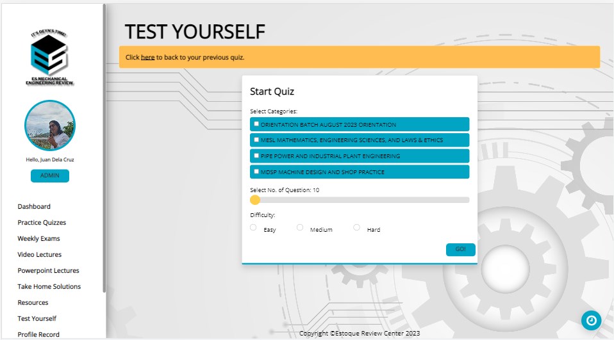Viewport: 614px width, 340px height.
Task: Open Video Lectures in sidebar
Action: (40, 255)
